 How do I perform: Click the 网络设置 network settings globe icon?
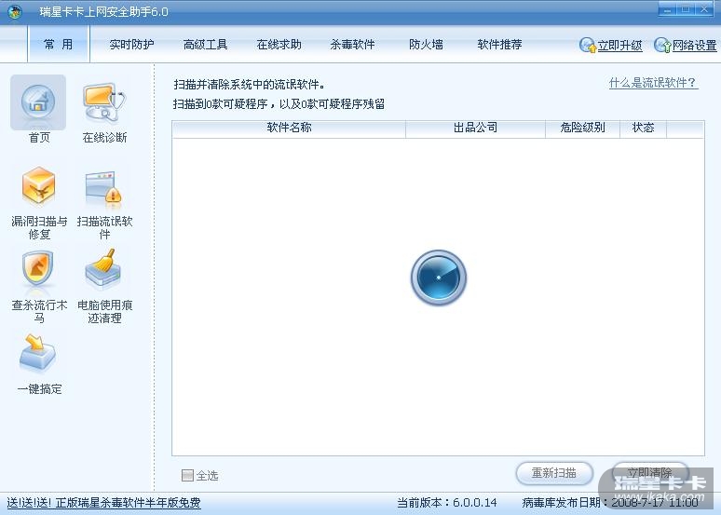coord(662,45)
